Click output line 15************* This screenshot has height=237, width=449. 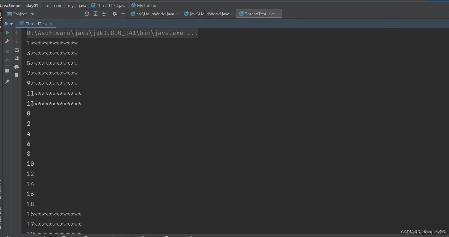tap(54, 214)
